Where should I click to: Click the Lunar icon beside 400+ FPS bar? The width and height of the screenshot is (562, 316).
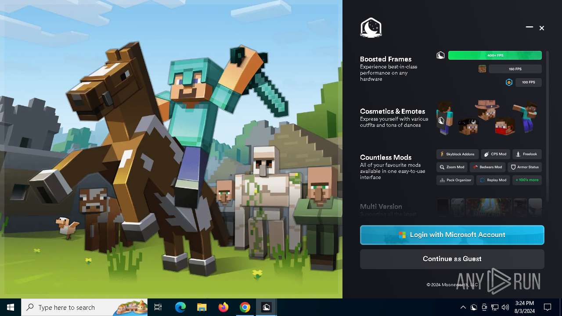coord(440,55)
